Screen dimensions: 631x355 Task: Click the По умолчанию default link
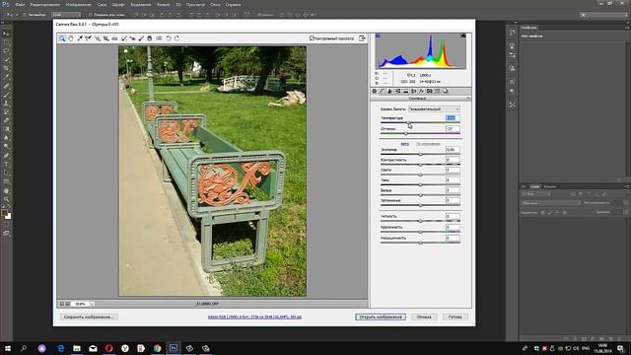tap(428, 144)
